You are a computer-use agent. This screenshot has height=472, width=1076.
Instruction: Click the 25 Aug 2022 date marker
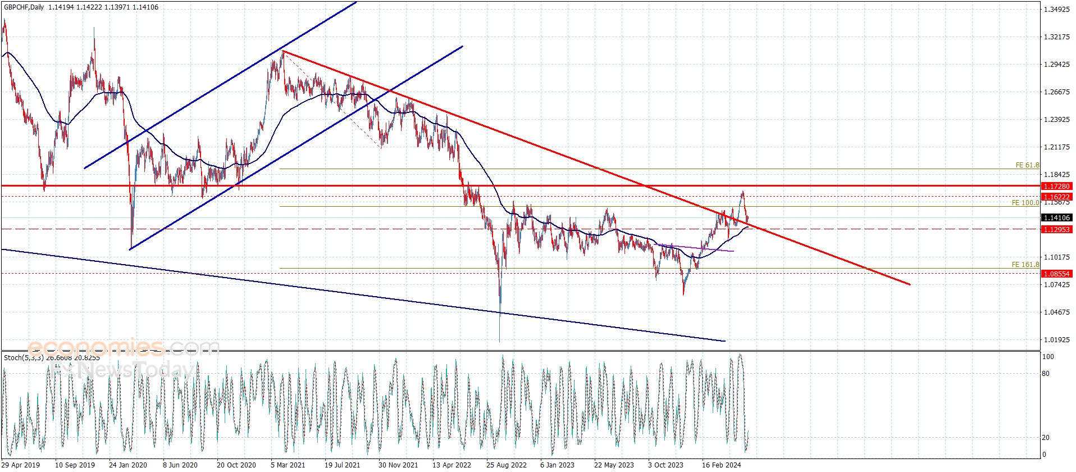point(506,465)
